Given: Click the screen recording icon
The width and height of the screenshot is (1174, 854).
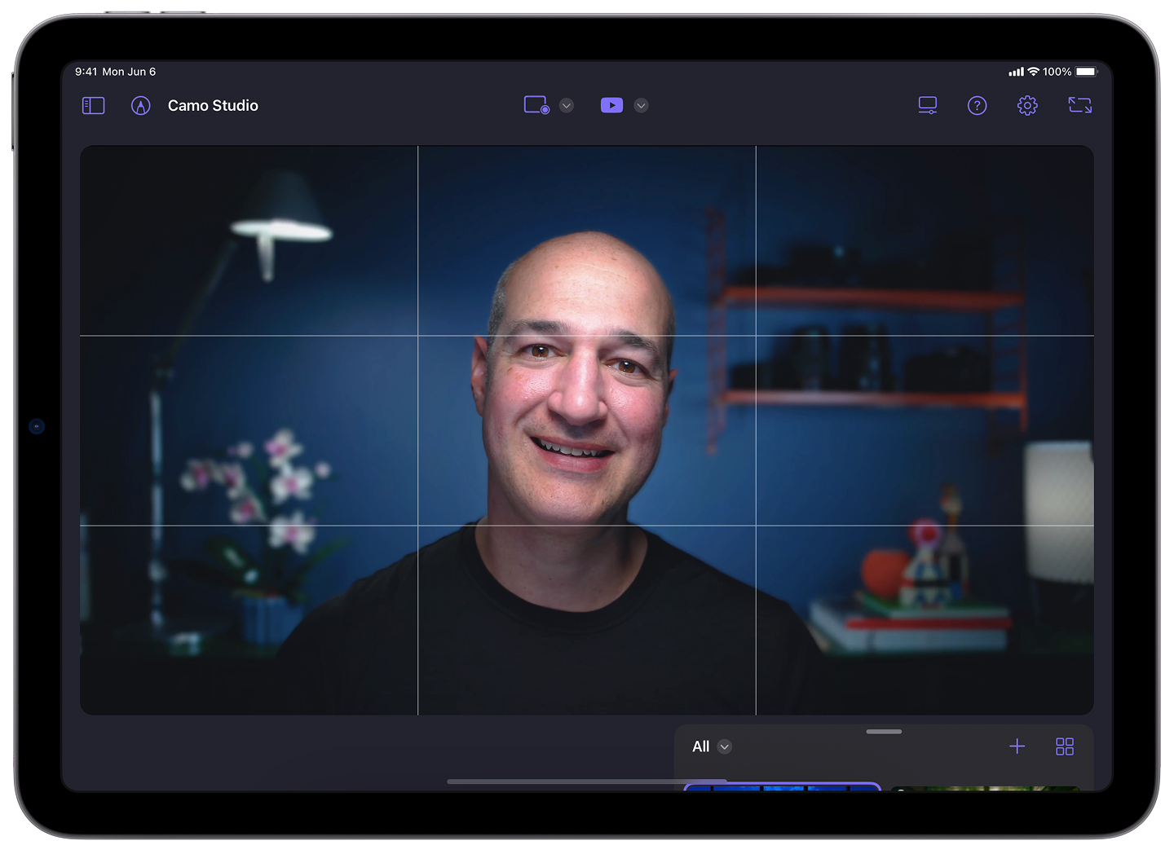Looking at the screenshot, I should (536, 105).
